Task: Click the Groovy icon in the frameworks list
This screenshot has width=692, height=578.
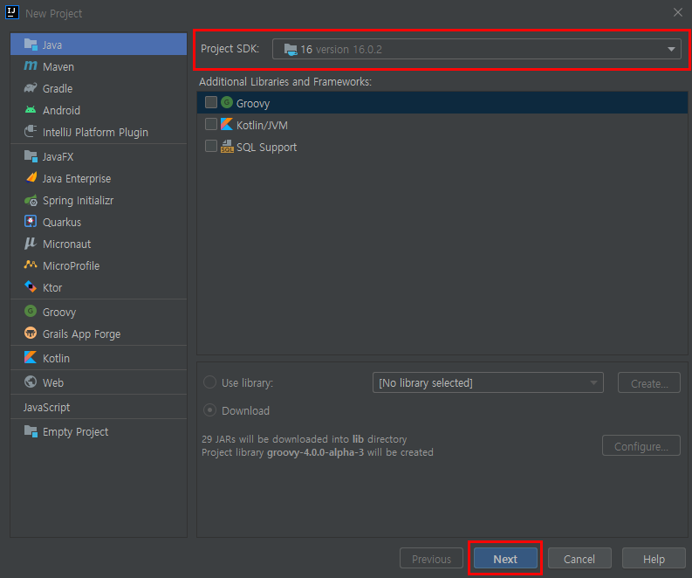Action: point(227,102)
